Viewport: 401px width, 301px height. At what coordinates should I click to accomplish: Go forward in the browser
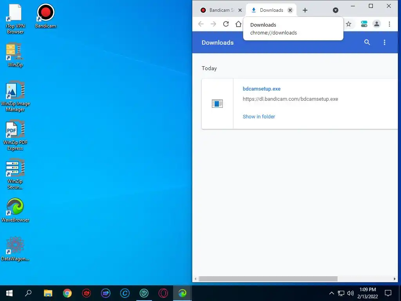pyautogui.click(x=213, y=24)
